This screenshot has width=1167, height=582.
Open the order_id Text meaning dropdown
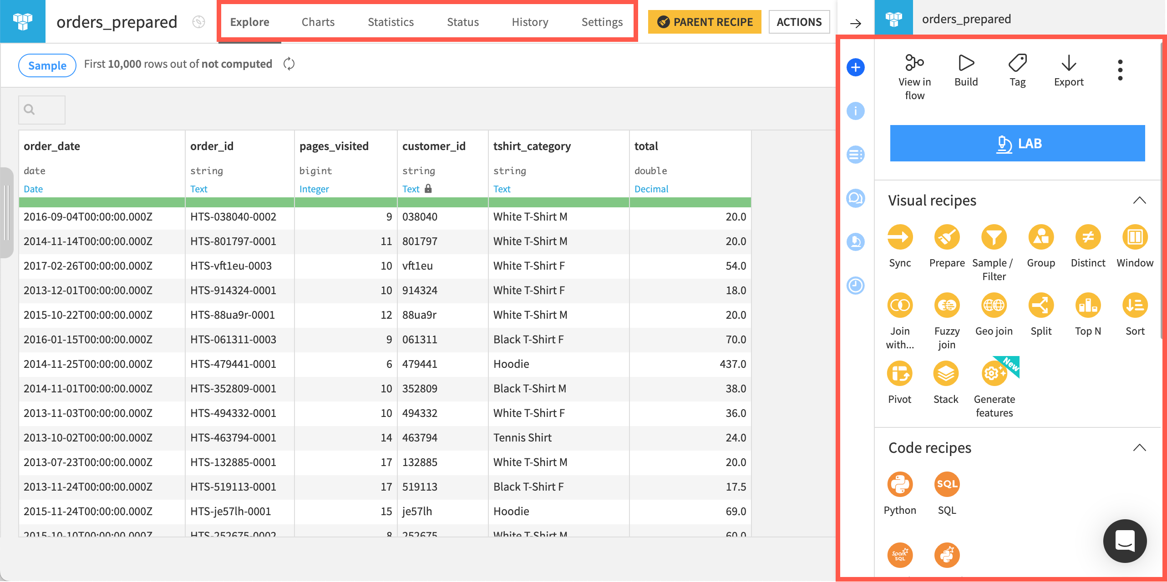pyautogui.click(x=199, y=189)
